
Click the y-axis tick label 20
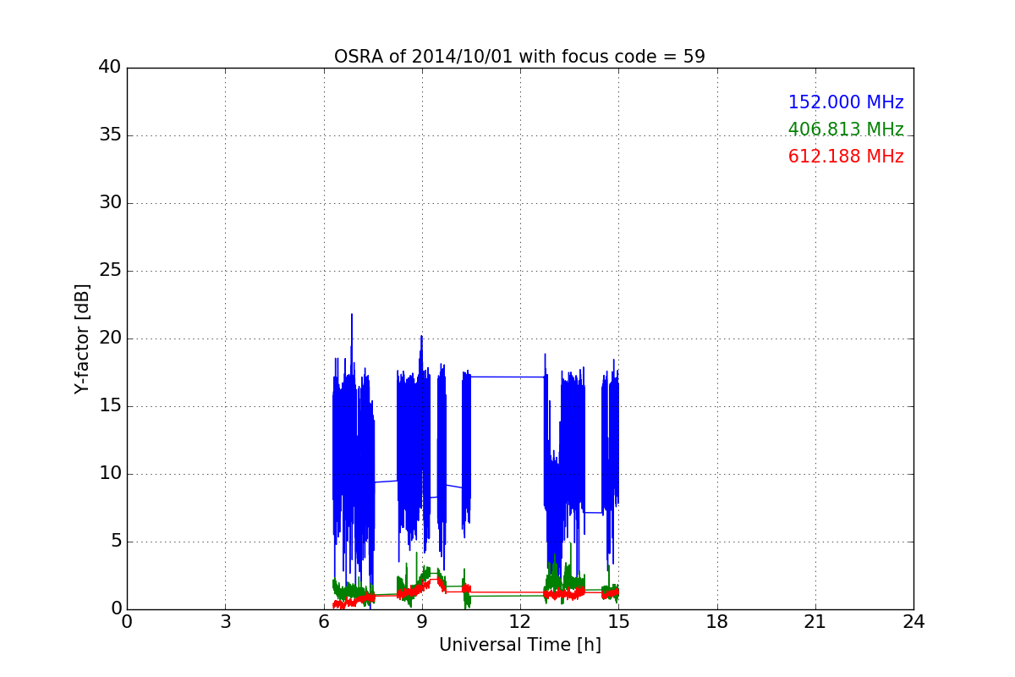(x=110, y=338)
